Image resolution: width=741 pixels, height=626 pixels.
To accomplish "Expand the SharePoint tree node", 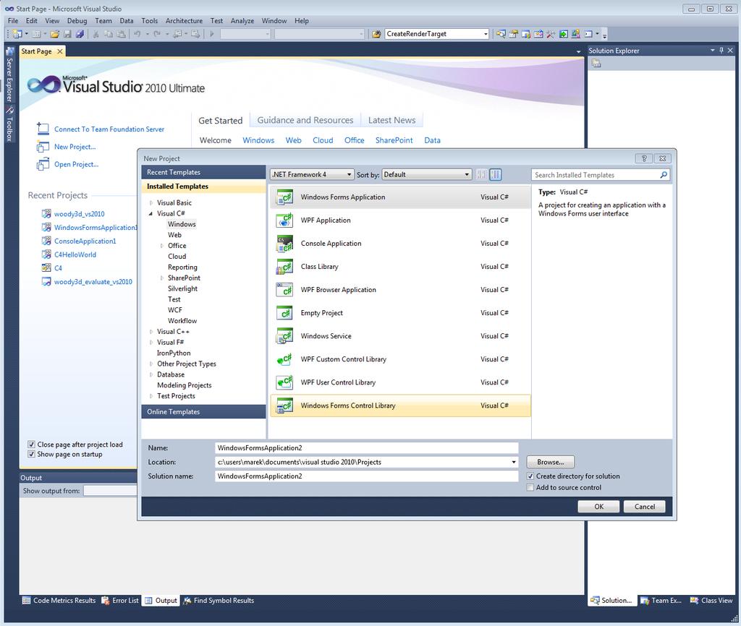I will [161, 278].
